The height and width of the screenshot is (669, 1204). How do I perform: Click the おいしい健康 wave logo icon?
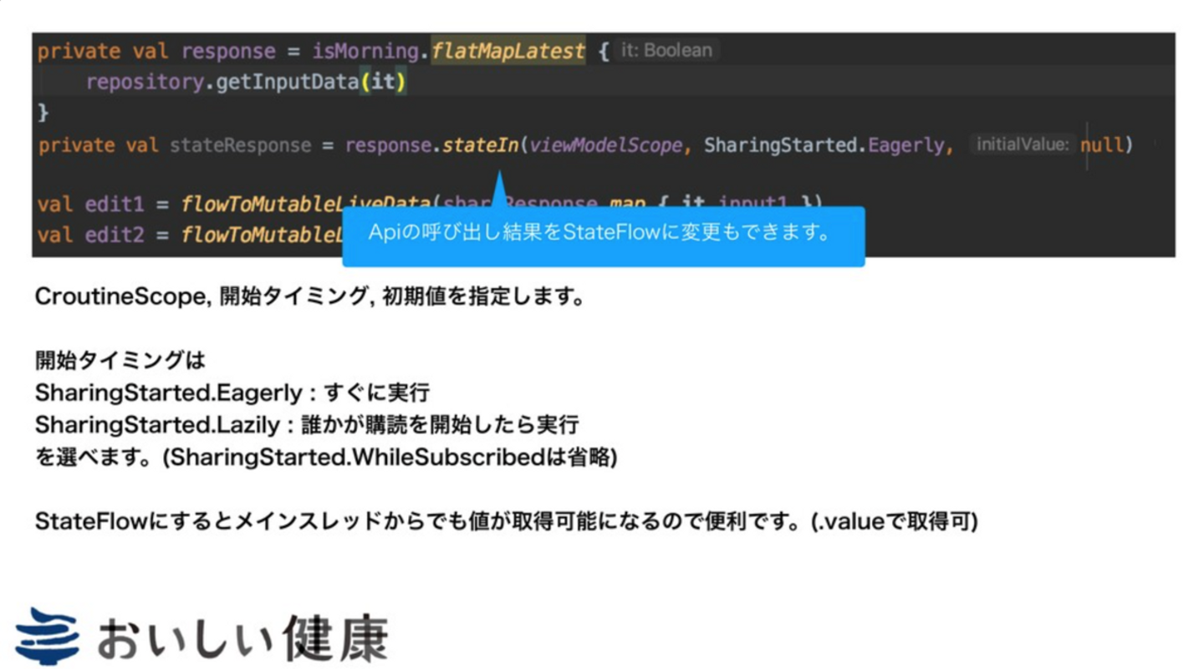(x=47, y=636)
